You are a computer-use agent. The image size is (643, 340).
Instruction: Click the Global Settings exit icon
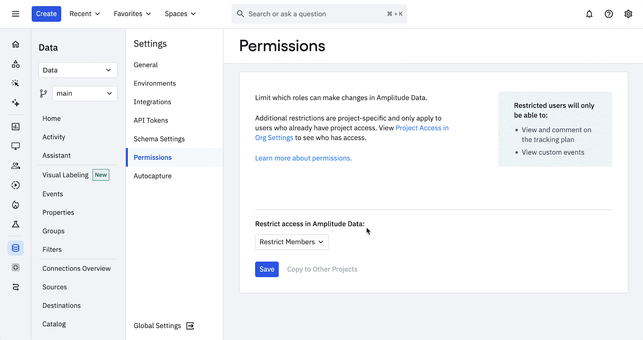[x=190, y=326]
